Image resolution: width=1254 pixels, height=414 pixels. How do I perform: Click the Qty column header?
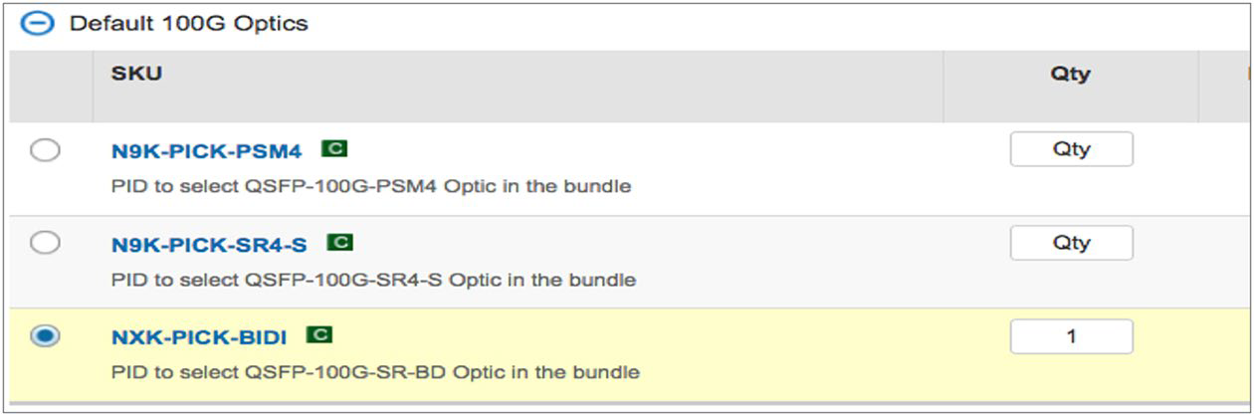(1070, 74)
